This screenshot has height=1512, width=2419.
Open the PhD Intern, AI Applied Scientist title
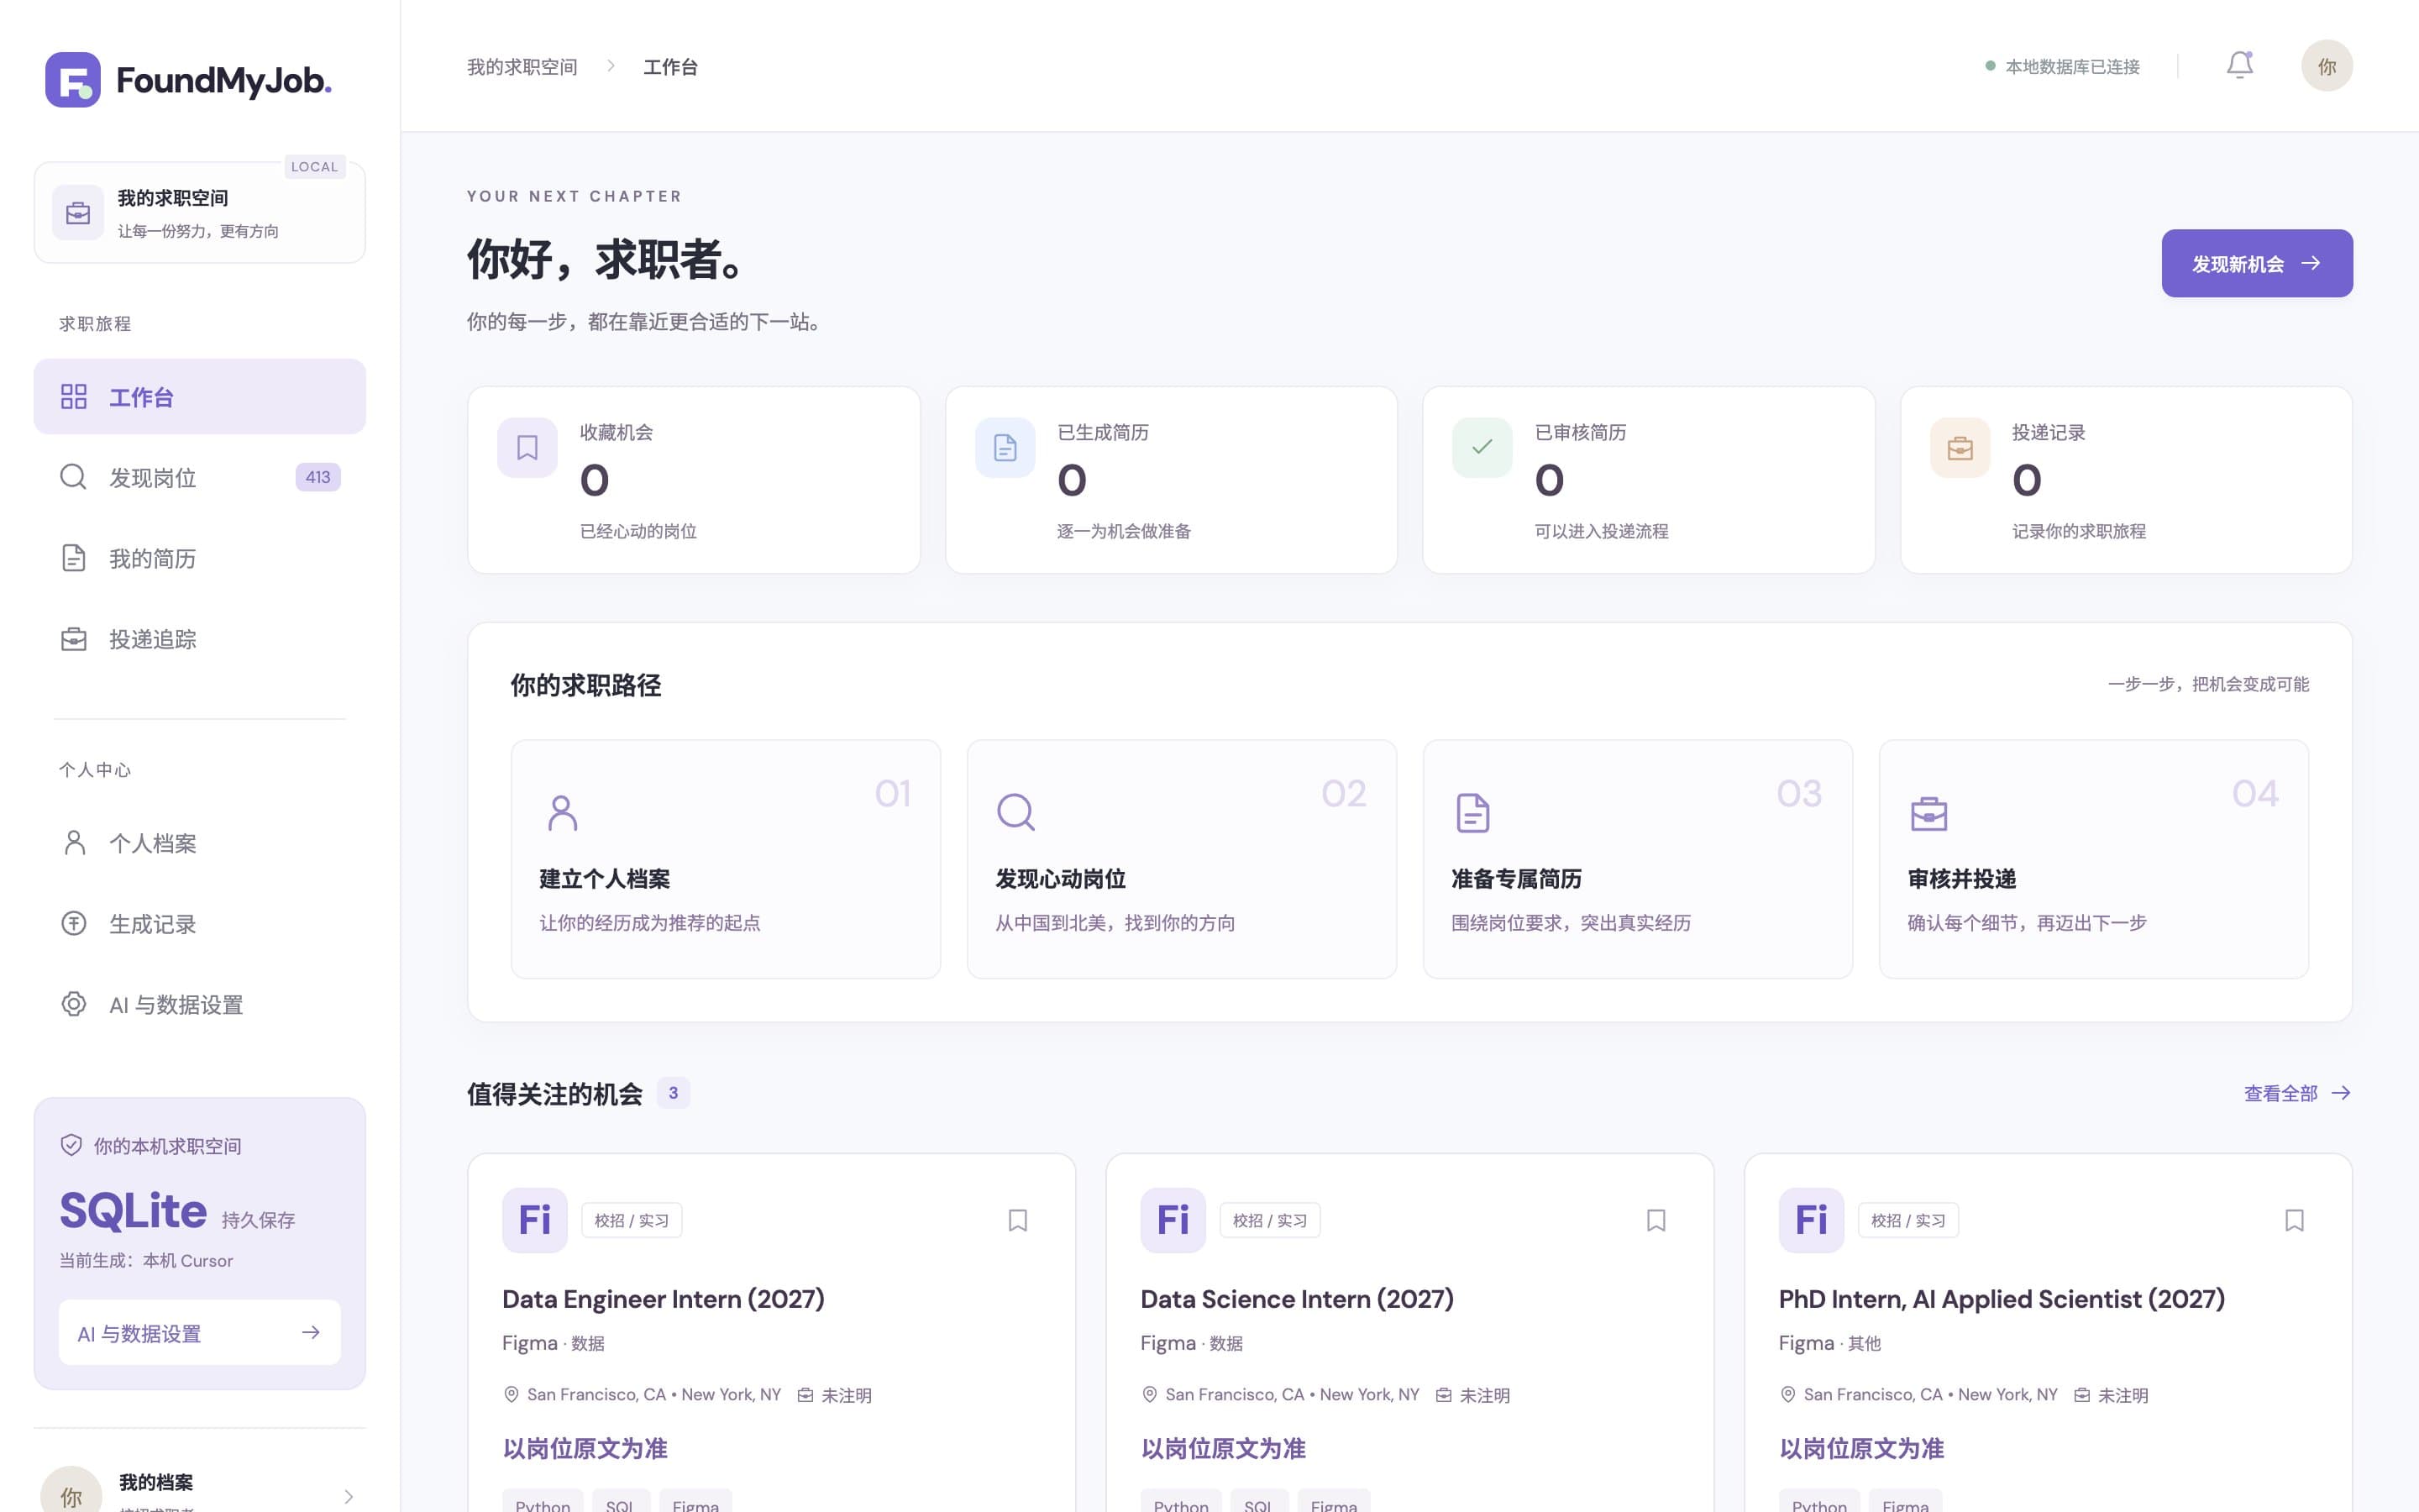(x=2002, y=1299)
